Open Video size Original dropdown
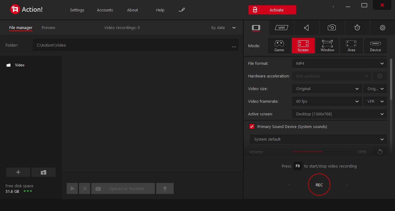Screen dimensions: 395x211 pyautogui.click(x=327, y=89)
